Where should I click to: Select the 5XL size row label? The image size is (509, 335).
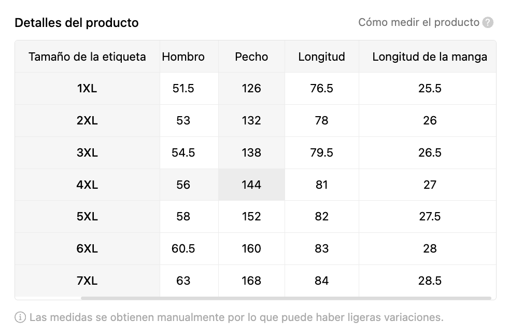(87, 216)
